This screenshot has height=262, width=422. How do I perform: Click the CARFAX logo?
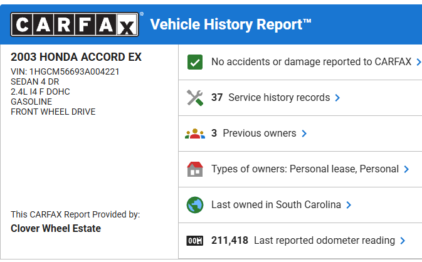pyautogui.click(x=75, y=24)
